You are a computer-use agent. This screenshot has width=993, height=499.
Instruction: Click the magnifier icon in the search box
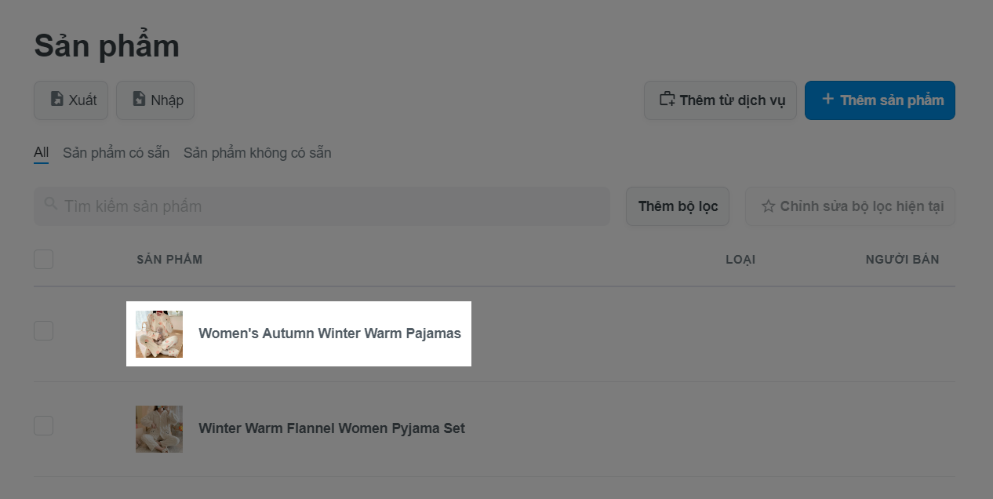(x=51, y=204)
